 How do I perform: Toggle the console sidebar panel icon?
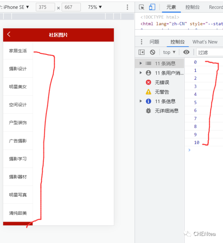tap(141, 52)
